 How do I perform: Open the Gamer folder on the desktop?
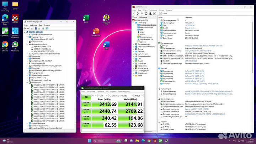[x=15, y=5]
